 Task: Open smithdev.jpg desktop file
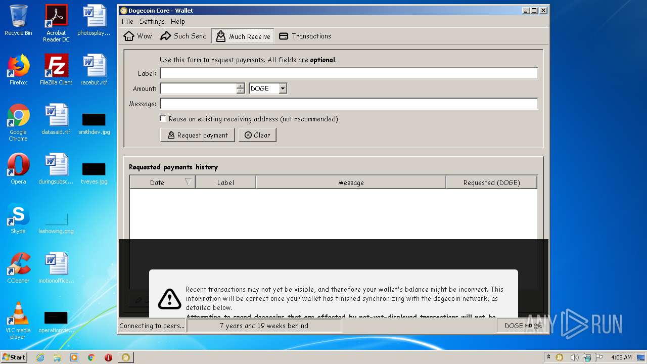pyautogui.click(x=94, y=124)
